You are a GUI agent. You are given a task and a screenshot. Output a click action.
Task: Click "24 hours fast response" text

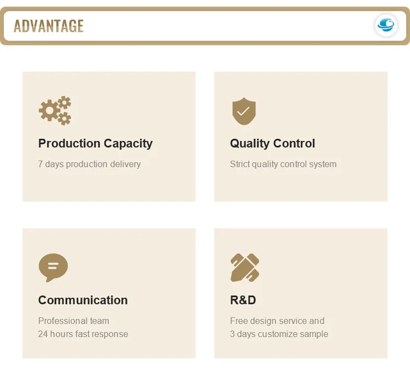pos(83,334)
